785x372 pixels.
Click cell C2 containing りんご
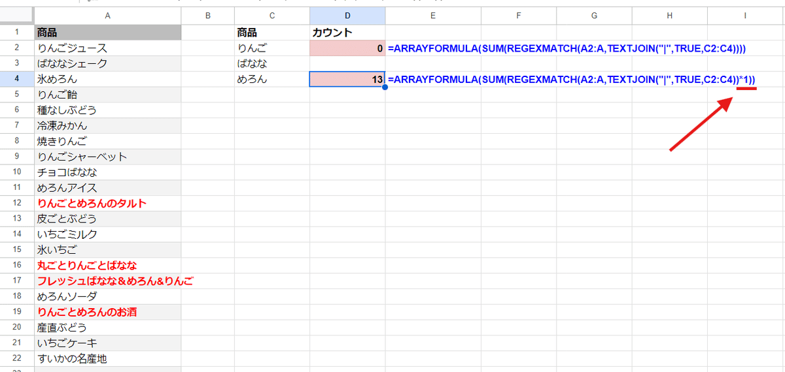pyautogui.click(x=272, y=48)
